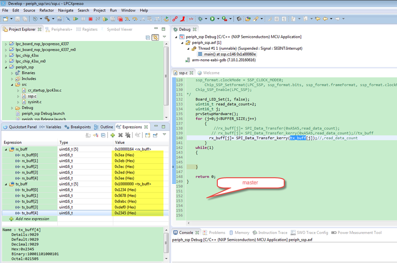Click the Save disk icon in toolbar
The height and width of the screenshot is (263, 397).
click(17, 19)
